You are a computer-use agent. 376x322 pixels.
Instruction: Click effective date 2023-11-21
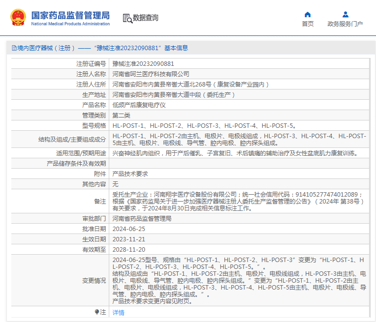pos(129,239)
